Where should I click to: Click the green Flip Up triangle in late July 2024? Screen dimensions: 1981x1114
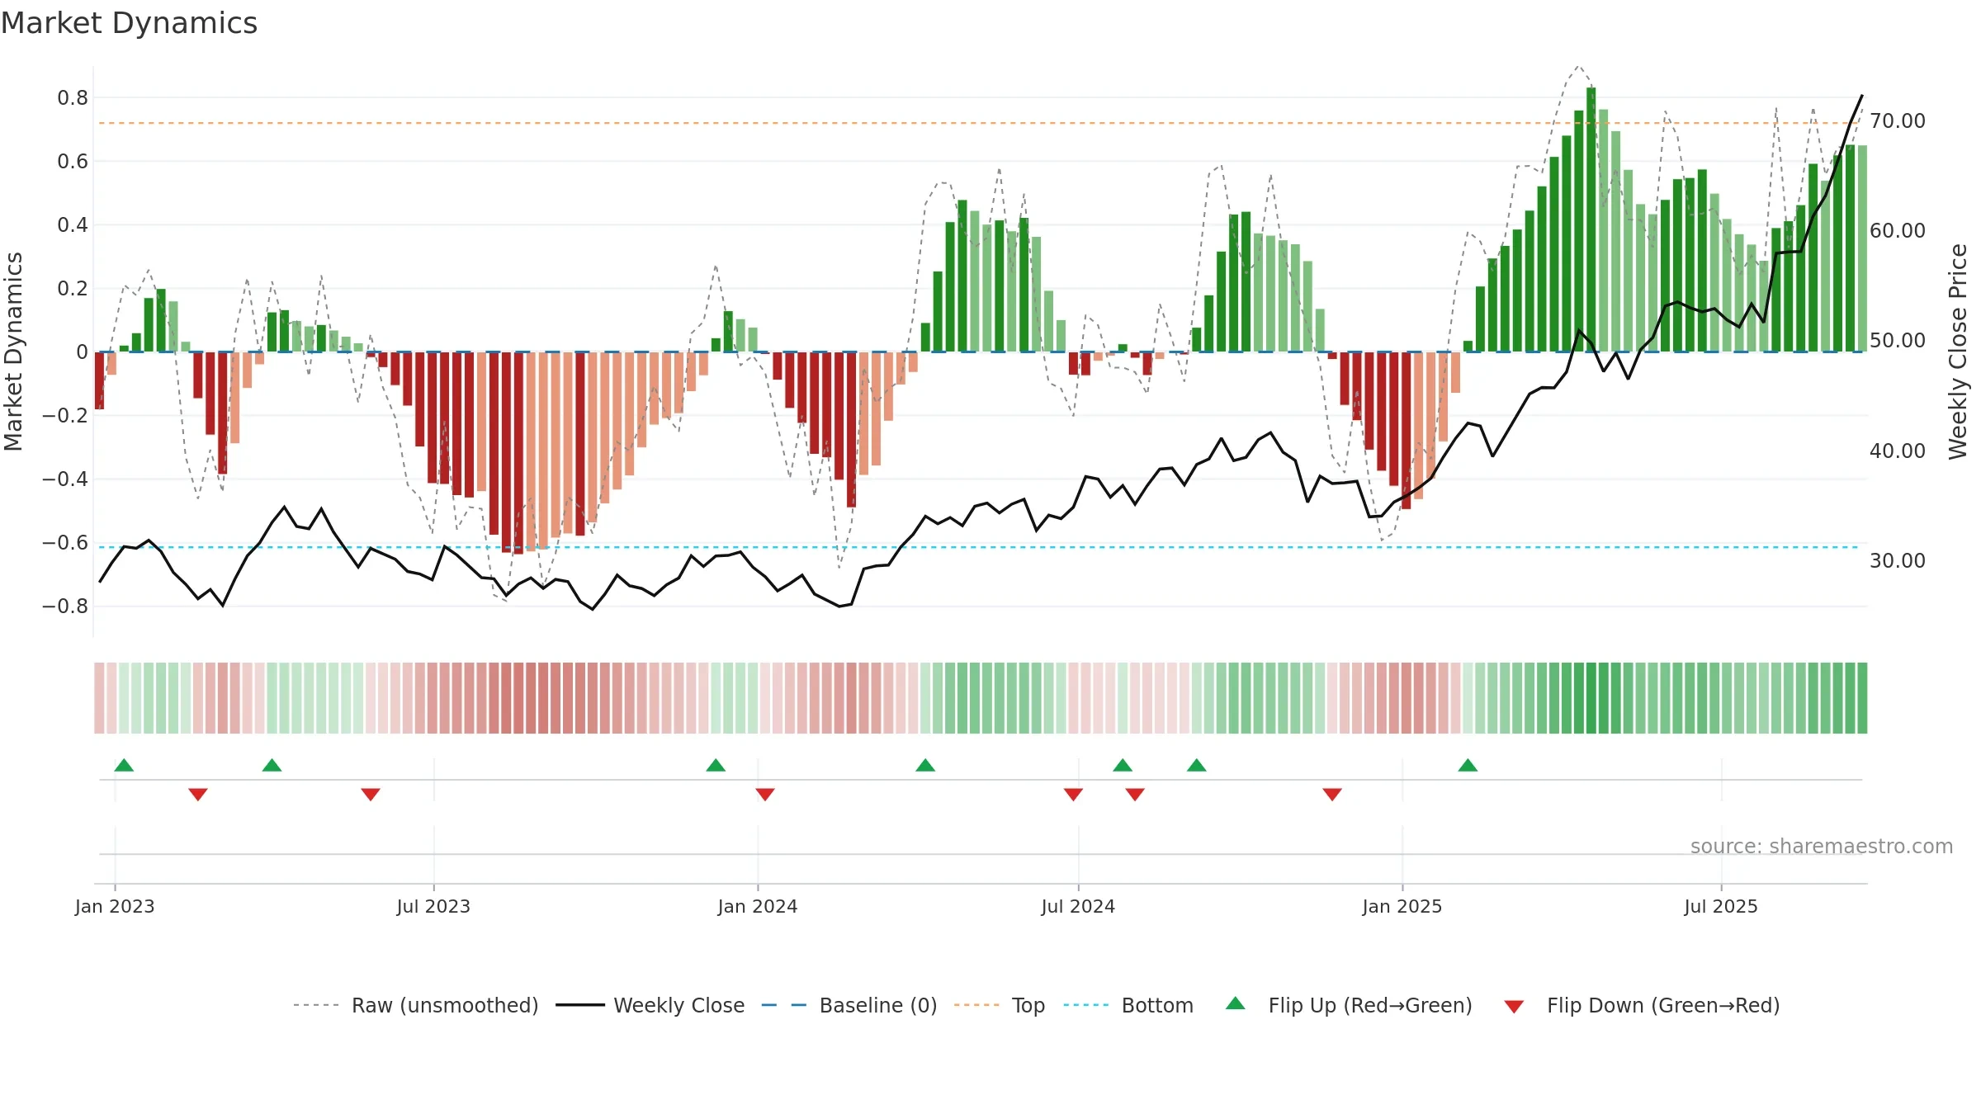1123,765
